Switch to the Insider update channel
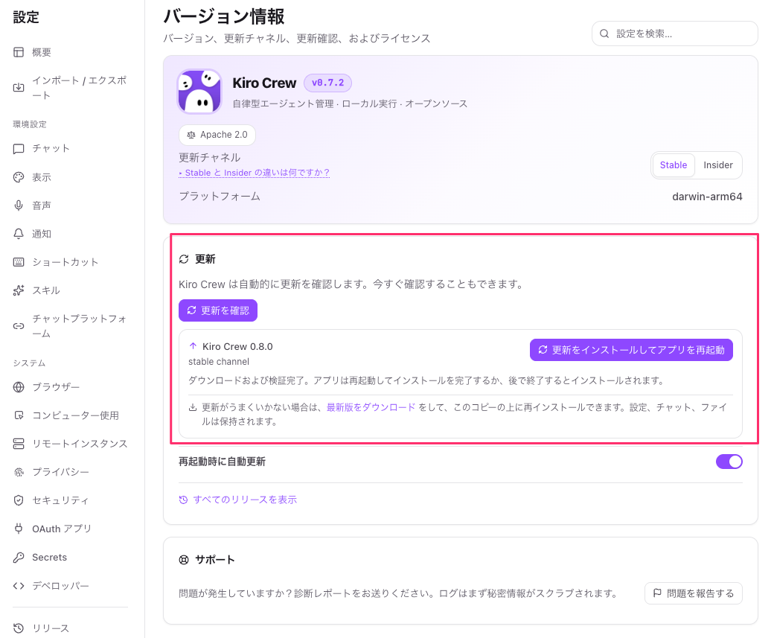 (x=717, y=165)
